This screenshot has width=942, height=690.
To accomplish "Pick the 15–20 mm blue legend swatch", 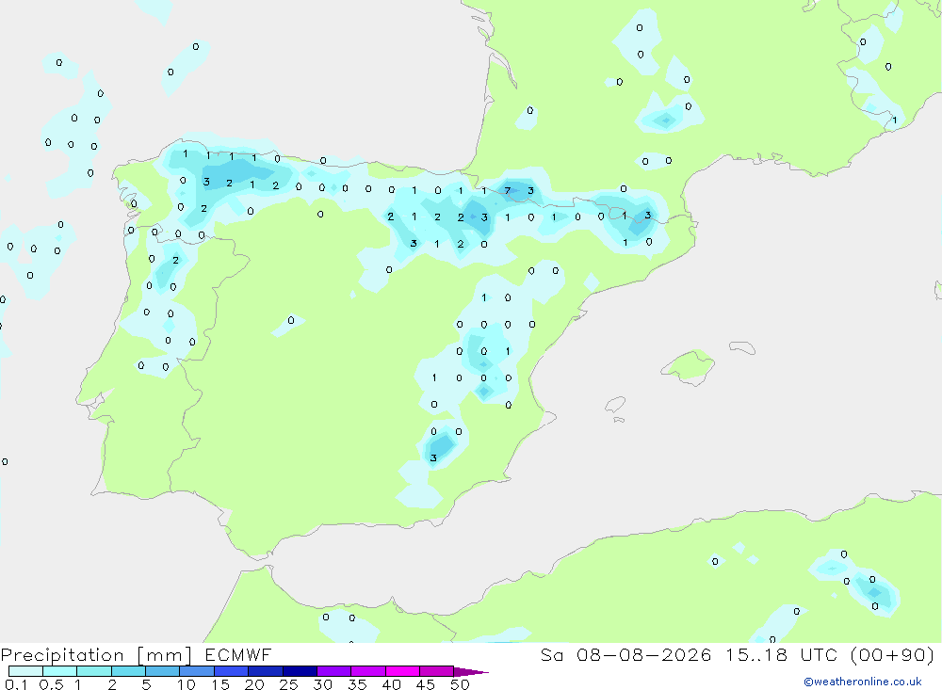I will [x=232, y=671].
